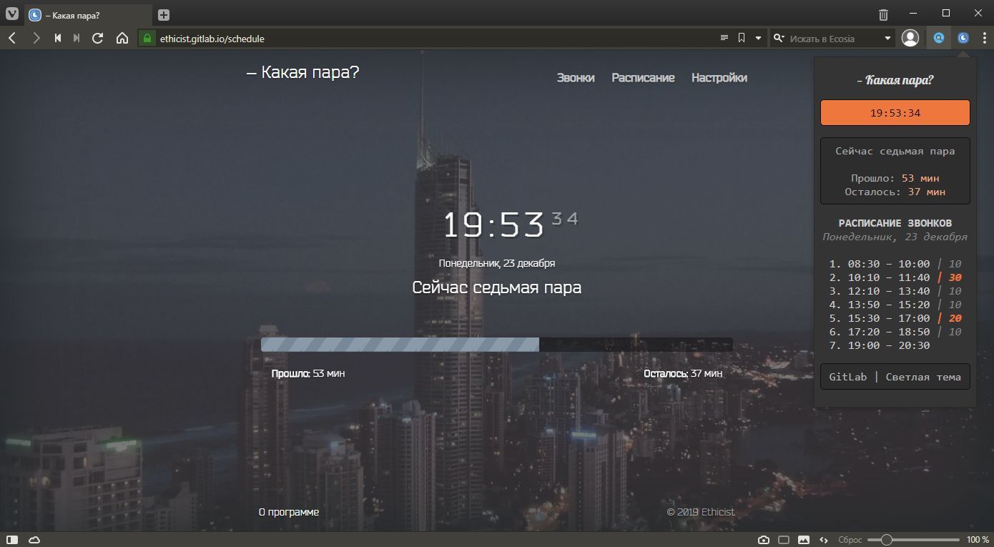Open the Расписание page

[643, 78]
